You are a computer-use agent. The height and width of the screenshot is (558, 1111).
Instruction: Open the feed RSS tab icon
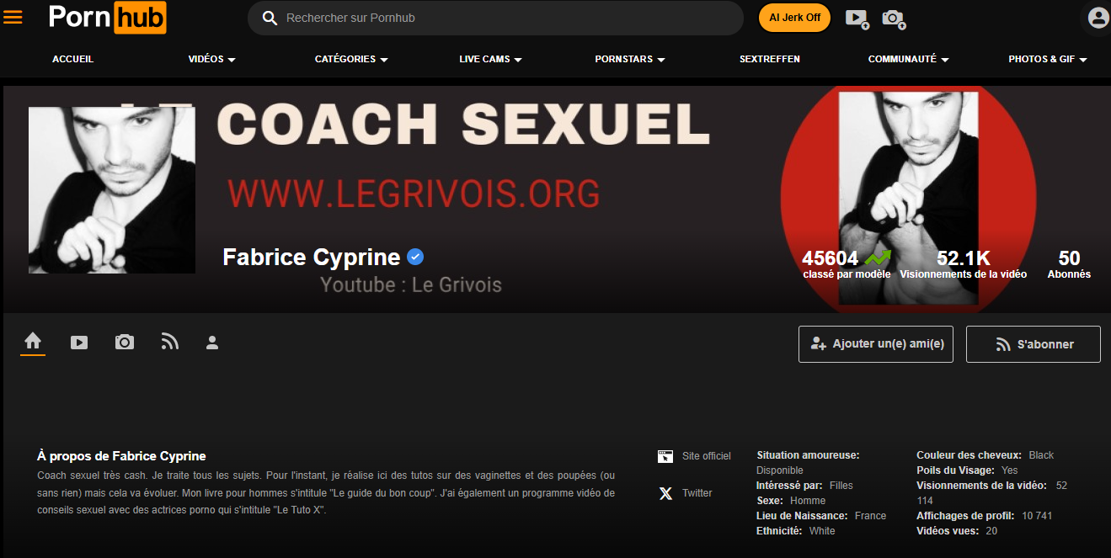coord(170,342)
